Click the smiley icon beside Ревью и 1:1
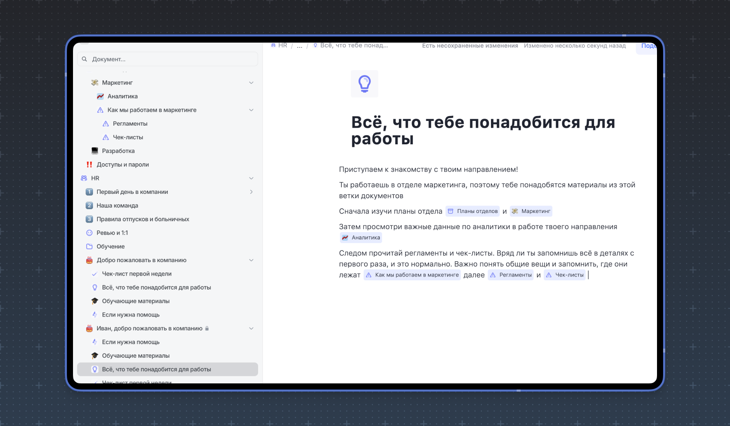 (90, 233)
